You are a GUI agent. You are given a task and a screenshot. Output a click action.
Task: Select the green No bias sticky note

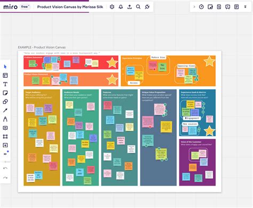click(162, 67)
